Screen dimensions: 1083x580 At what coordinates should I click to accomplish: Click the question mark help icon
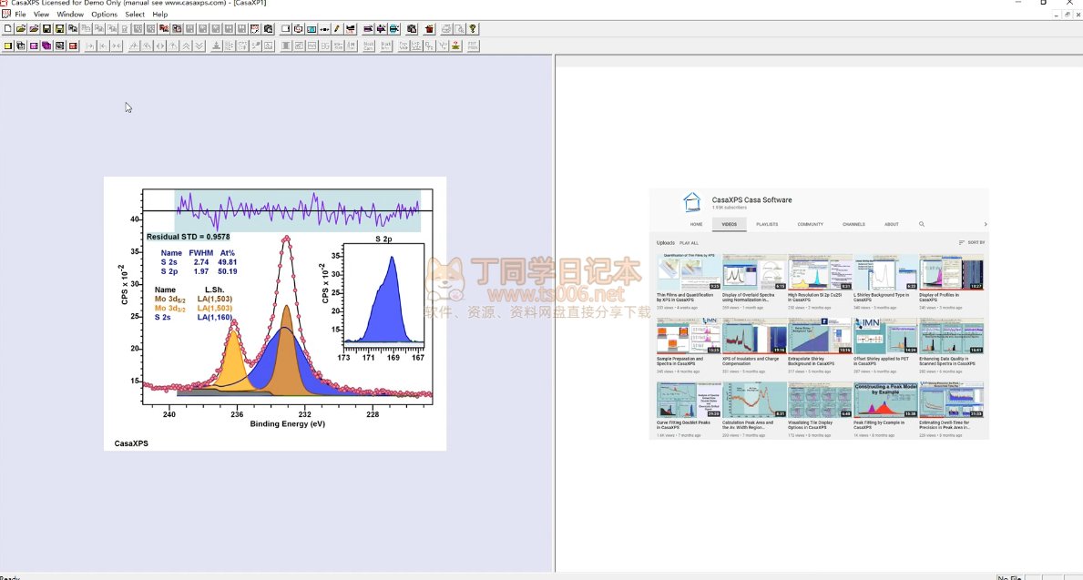tap(473, 29)
